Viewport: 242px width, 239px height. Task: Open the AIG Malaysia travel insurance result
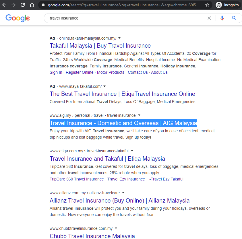point(123,123)
